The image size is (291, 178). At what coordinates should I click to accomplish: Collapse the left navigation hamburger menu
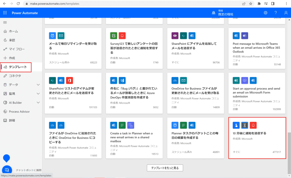coord(5,22)
